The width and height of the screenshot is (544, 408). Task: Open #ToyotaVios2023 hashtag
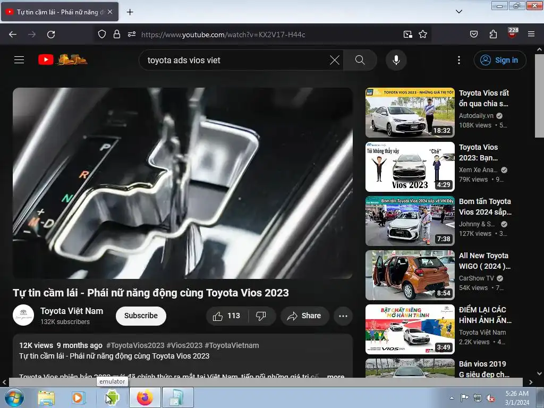click(135, 345)
